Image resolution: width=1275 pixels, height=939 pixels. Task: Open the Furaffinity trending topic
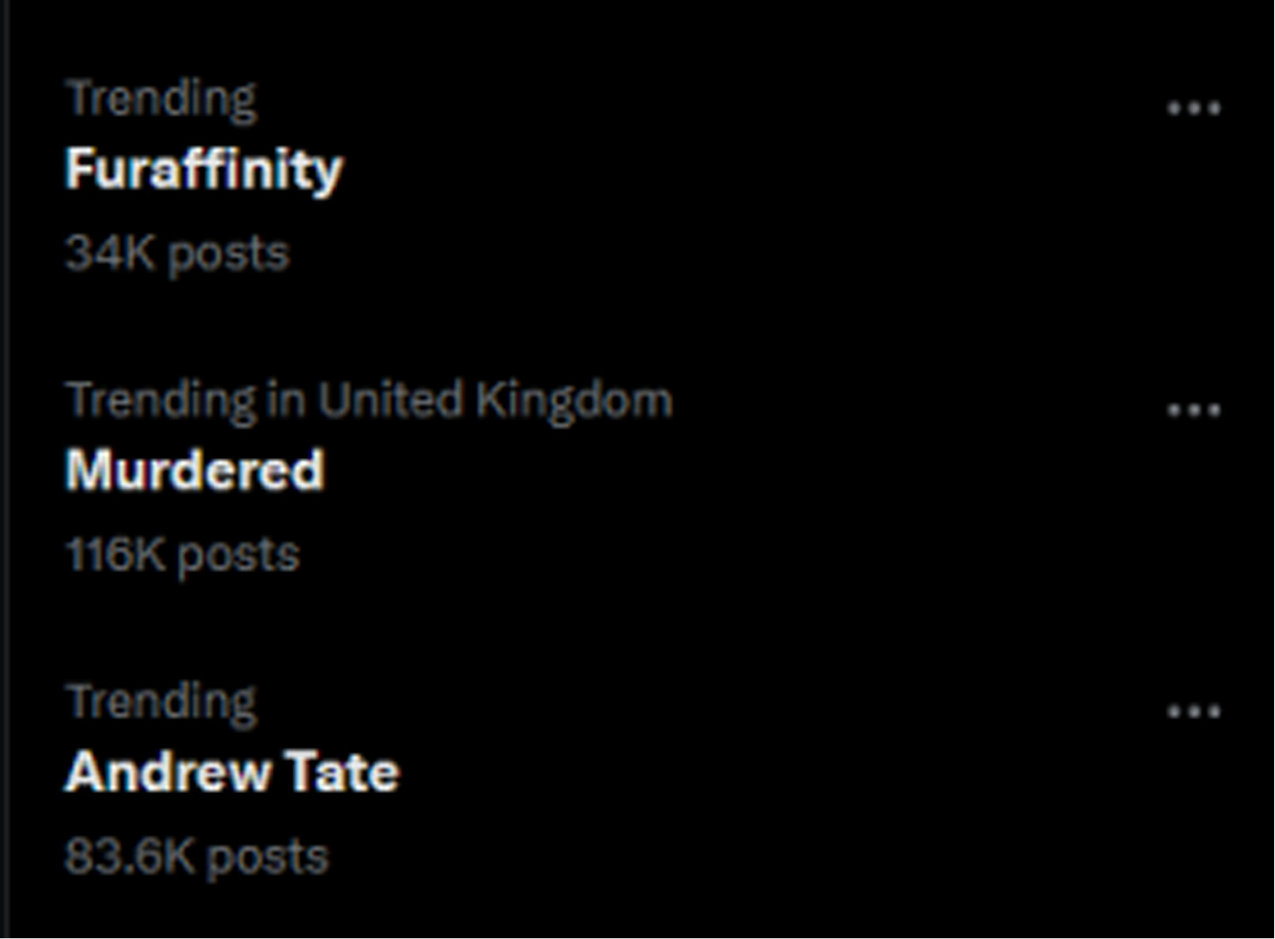[203, 169]
